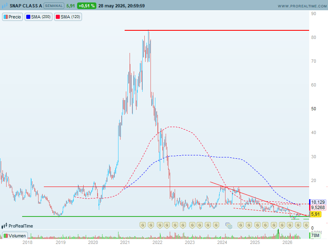Click the 78M volume value label
The image size is (328, 246).
pos(315,235)
